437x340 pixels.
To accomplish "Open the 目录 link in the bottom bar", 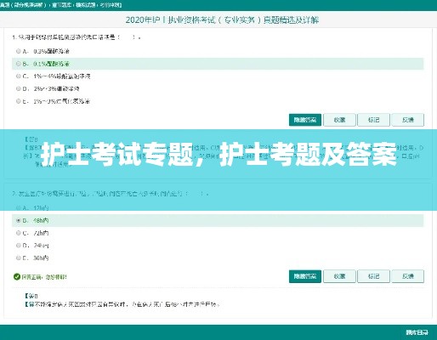I will (x=417, y=332).
